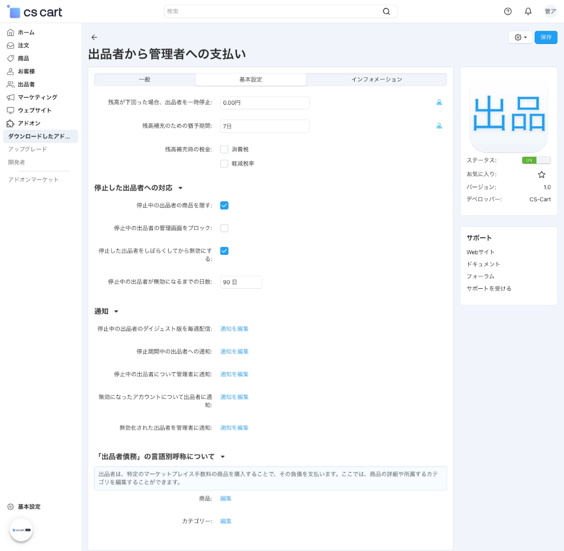564x551 pixels.
Task: Click the 90 日 days input field
Action: [x=241, y=282]
